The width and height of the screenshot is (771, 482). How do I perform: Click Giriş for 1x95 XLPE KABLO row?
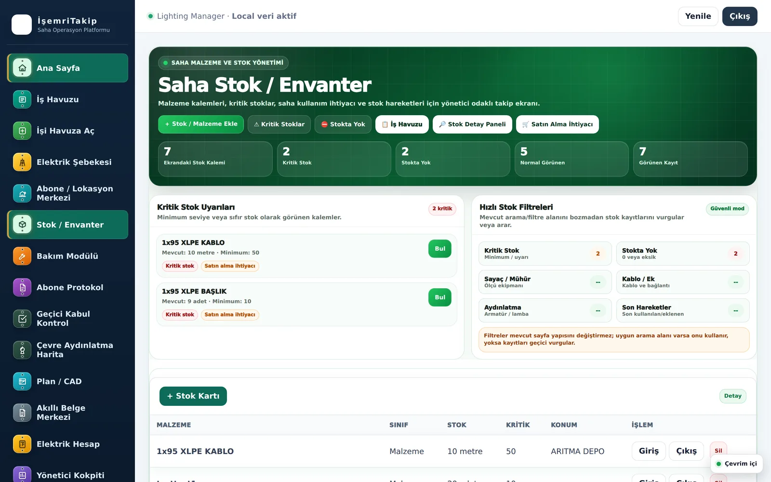649,451
